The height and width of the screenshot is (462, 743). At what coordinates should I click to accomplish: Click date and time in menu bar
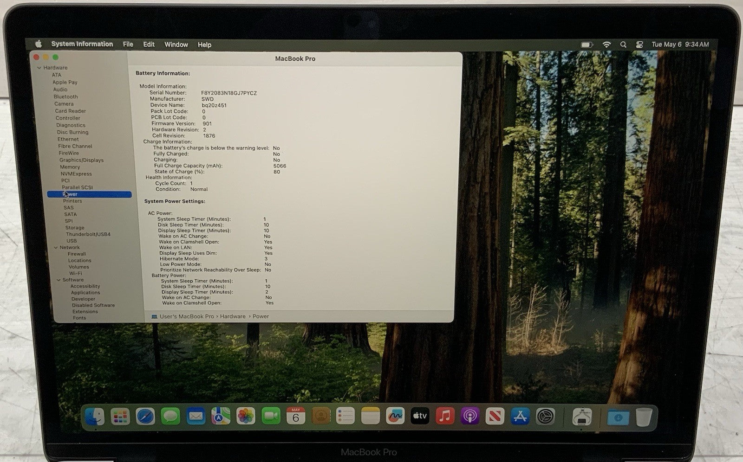click(680, 45)
